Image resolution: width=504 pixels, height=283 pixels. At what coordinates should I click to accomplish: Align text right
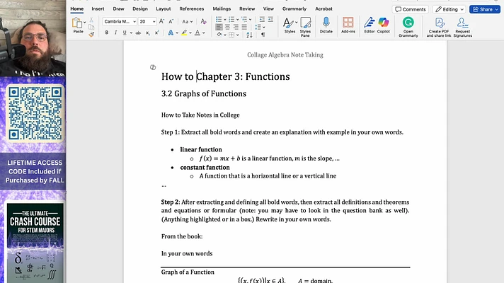tap(236, 27)
